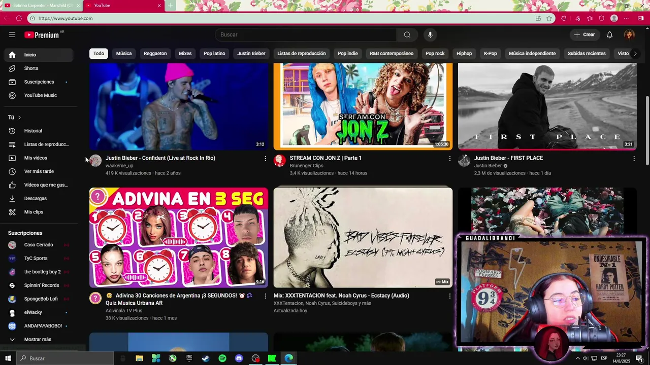The height and width of the screenshot is (365, 650).
Task: Open Adivina en 3 seg quiz thumbnail
Action: [179, 238]
